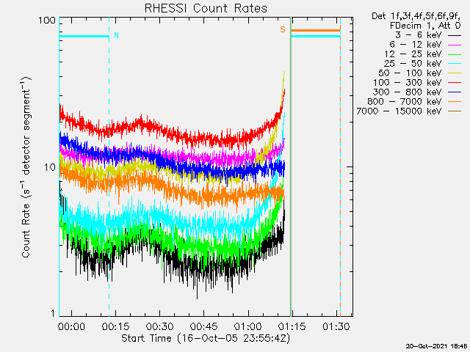The width and height of the screenshot is (470, 352).
Task: Click the '300 - 800 keV' legend label
Action: tap(408, 92)
